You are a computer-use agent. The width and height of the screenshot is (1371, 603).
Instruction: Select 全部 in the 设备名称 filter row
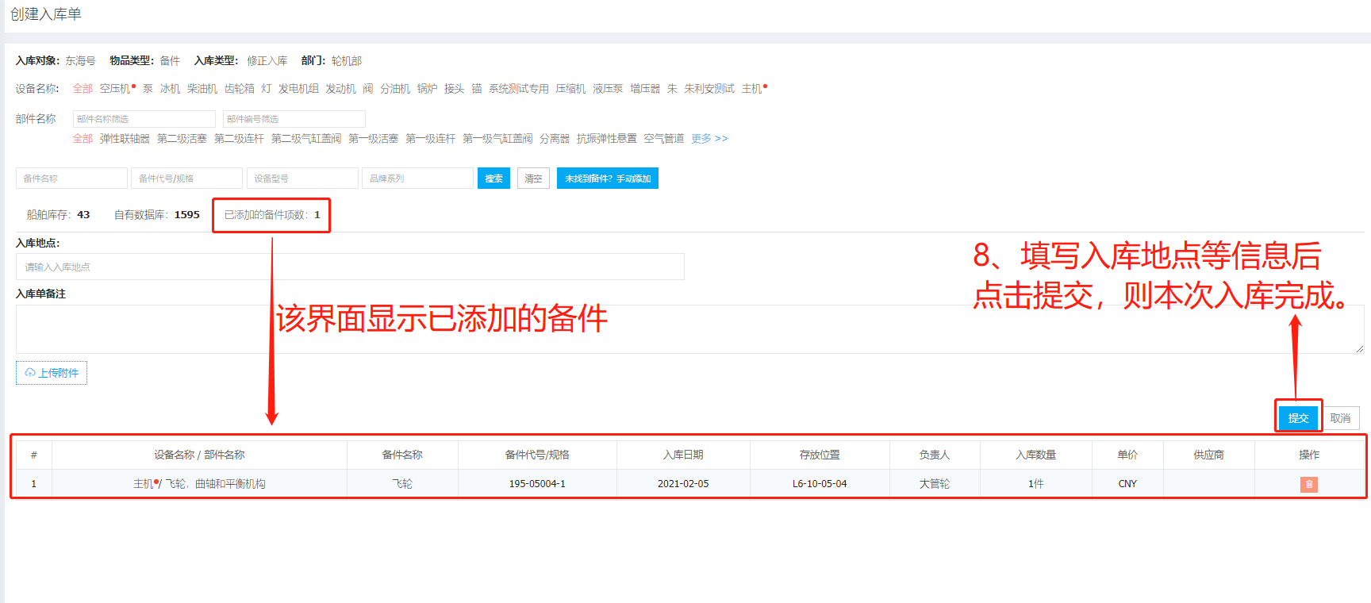tap(83, 89)
